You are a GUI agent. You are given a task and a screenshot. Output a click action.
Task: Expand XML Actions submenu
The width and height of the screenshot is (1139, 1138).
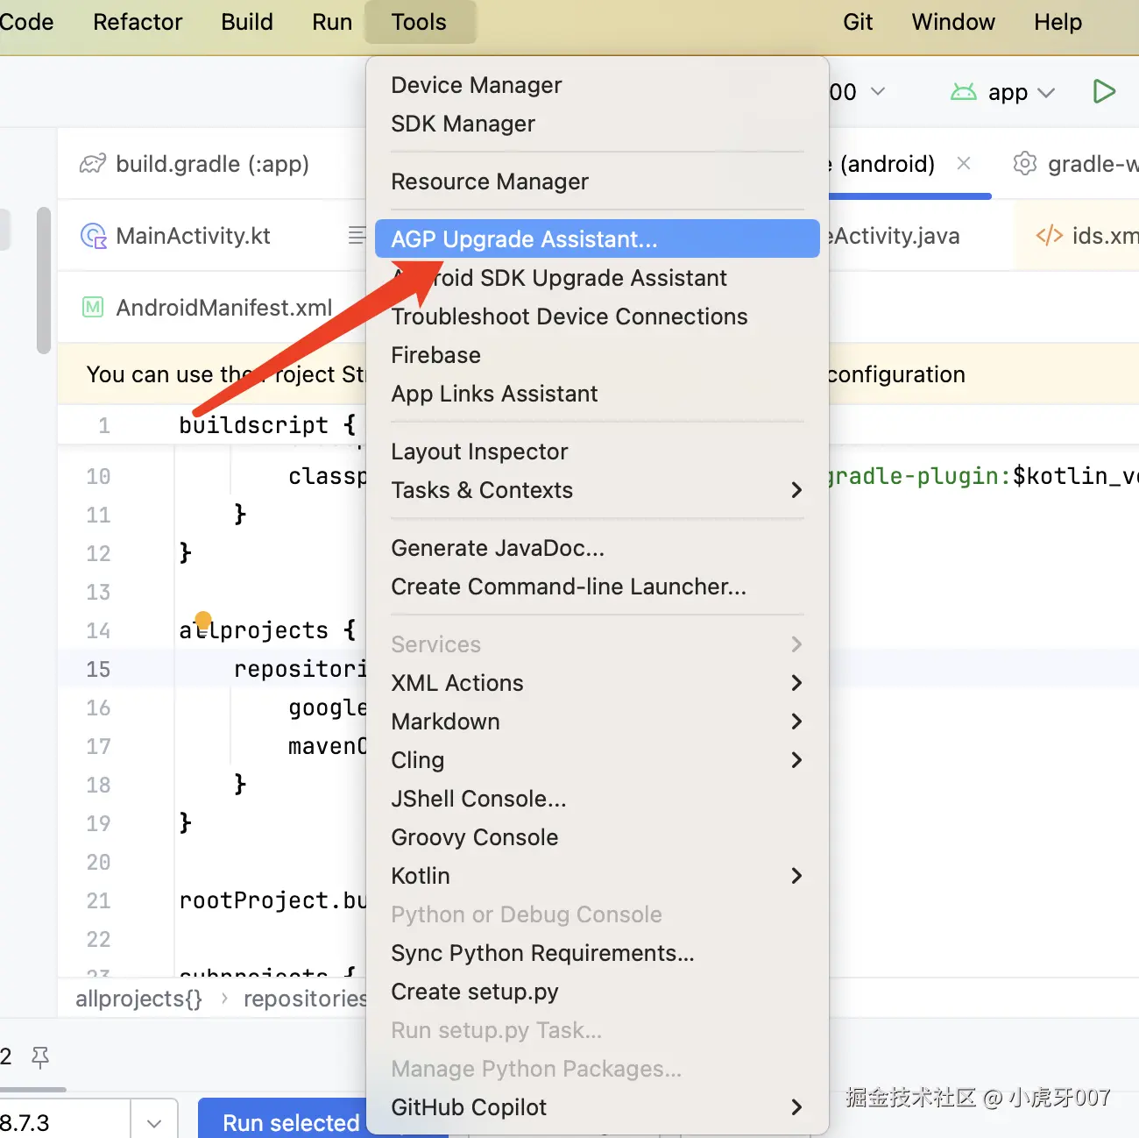click(x=597, y=683)
